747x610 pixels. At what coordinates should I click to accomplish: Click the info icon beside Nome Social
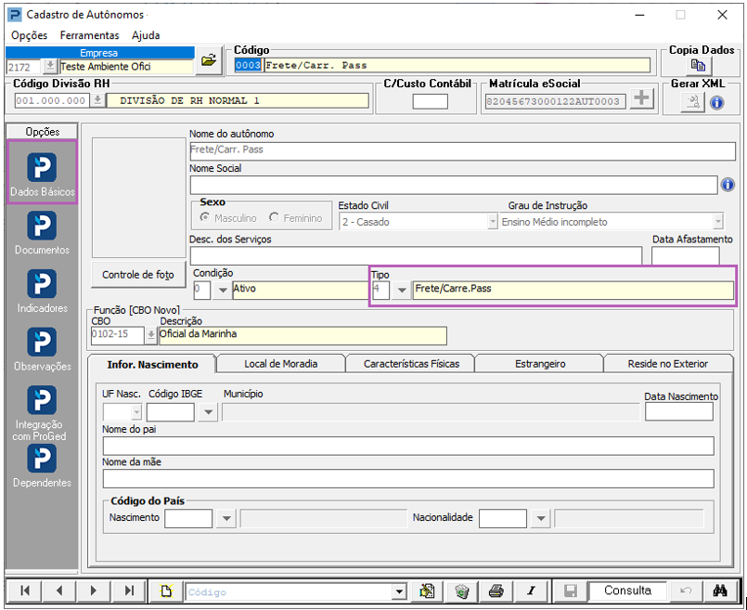coord(728,185)
